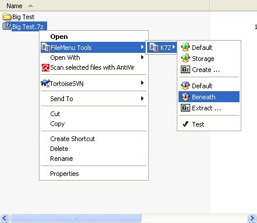Select the Storage compress option

point(209,59)
